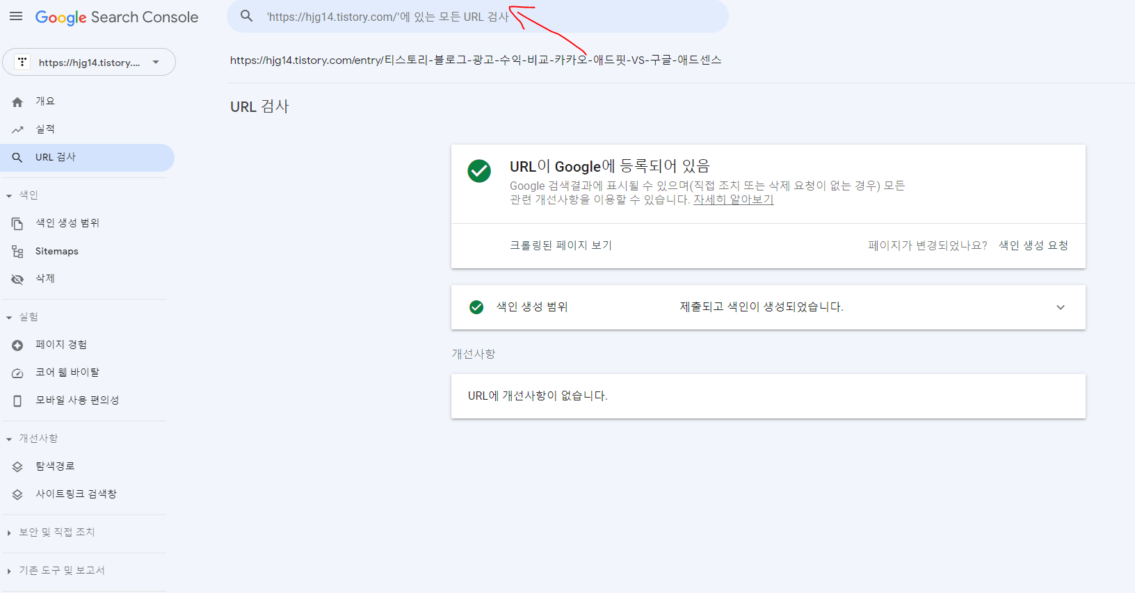Collapse the 실험 section
The image size is (1135, 593).
pyautogui.click(x=22, y=317)
